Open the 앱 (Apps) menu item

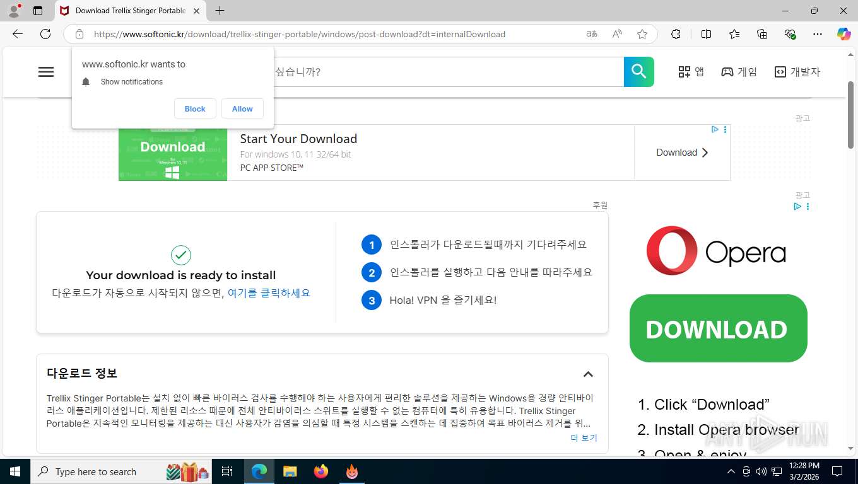tap(691, 72)
